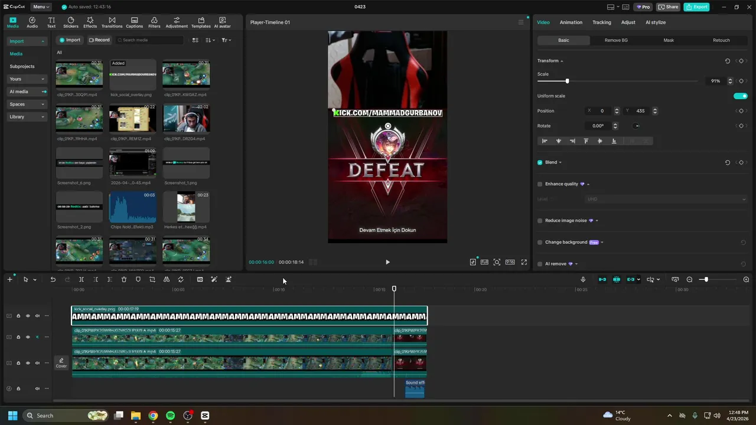
Task: Open the media sort dropdown
Action: coord(210,40)
